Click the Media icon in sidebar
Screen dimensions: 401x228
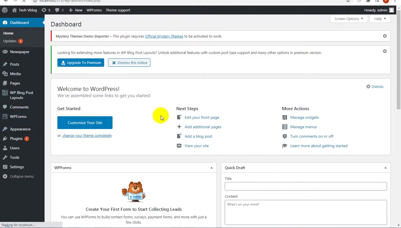click(5, 74)
